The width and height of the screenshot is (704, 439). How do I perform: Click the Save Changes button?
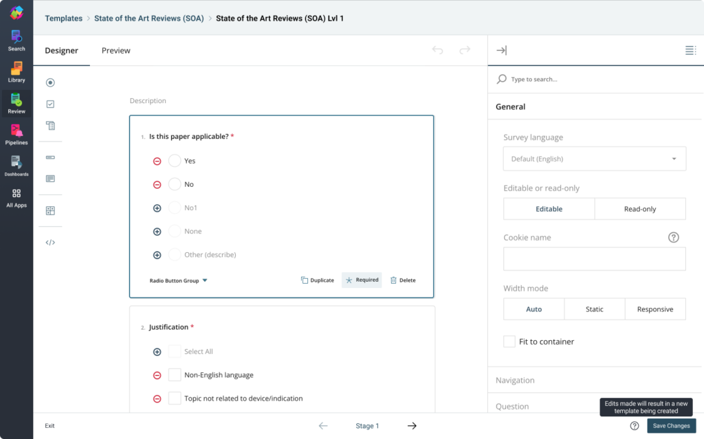coord(671,426)
